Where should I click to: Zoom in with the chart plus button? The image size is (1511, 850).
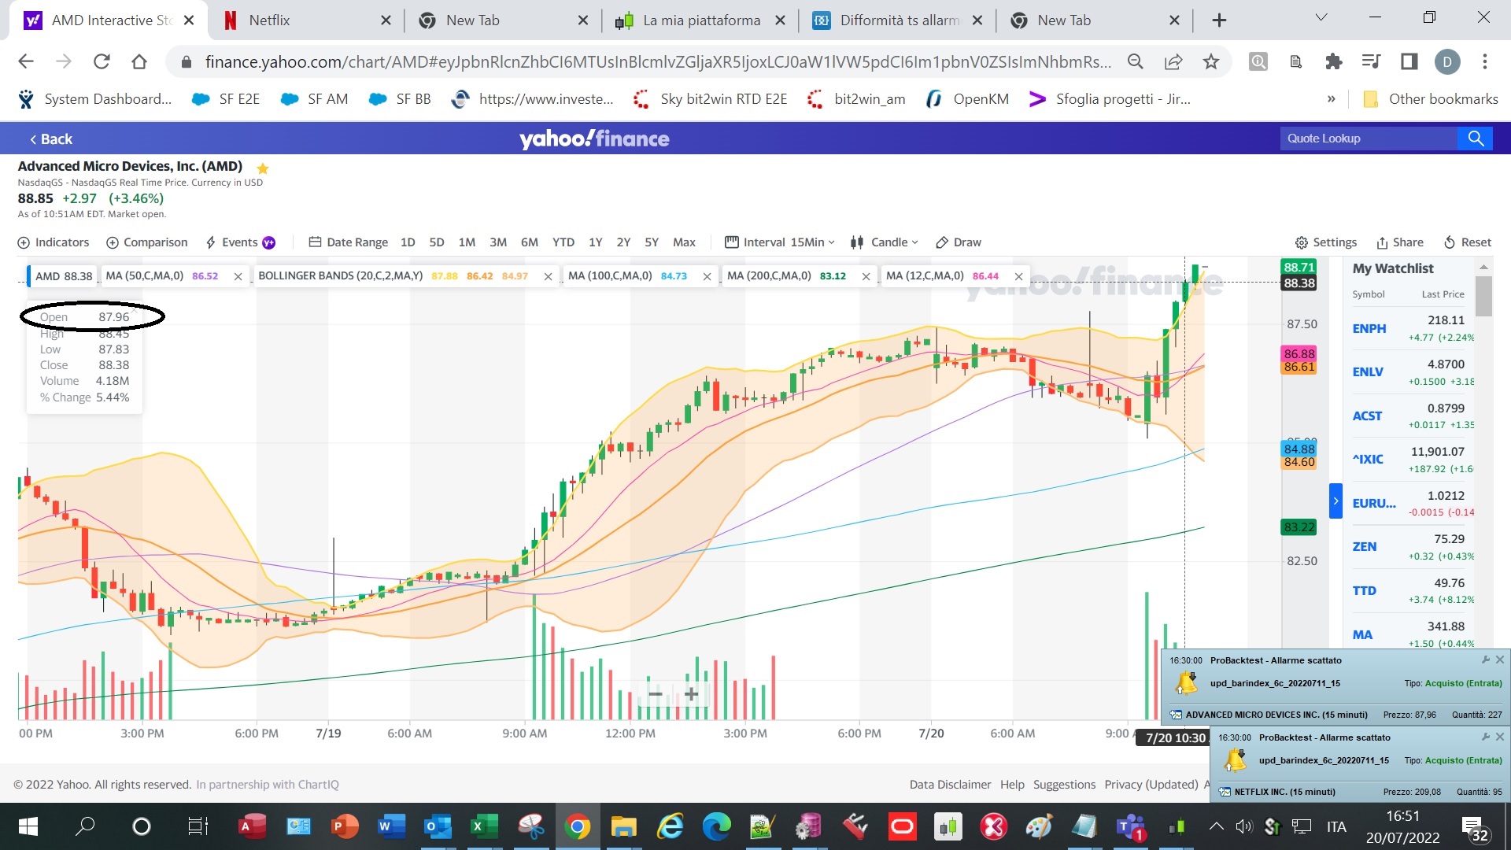click(690, 694)
